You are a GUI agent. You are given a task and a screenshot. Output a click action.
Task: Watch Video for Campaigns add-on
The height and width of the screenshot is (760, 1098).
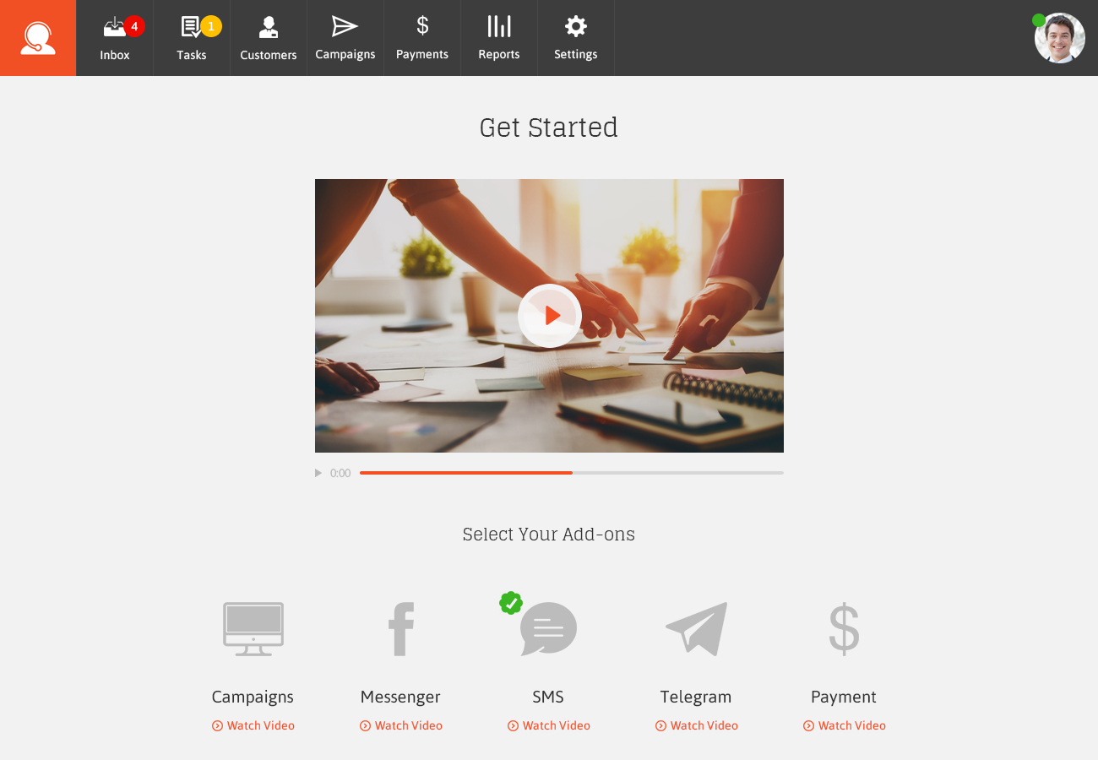(253, 725)
